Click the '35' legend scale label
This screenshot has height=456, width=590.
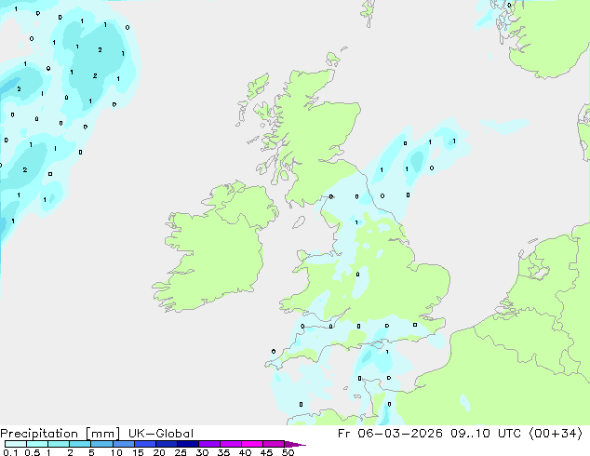[x=223, y=452]
